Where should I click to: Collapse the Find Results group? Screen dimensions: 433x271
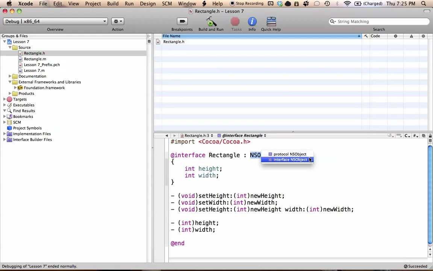pyautogui.click(x=5, y=111)
